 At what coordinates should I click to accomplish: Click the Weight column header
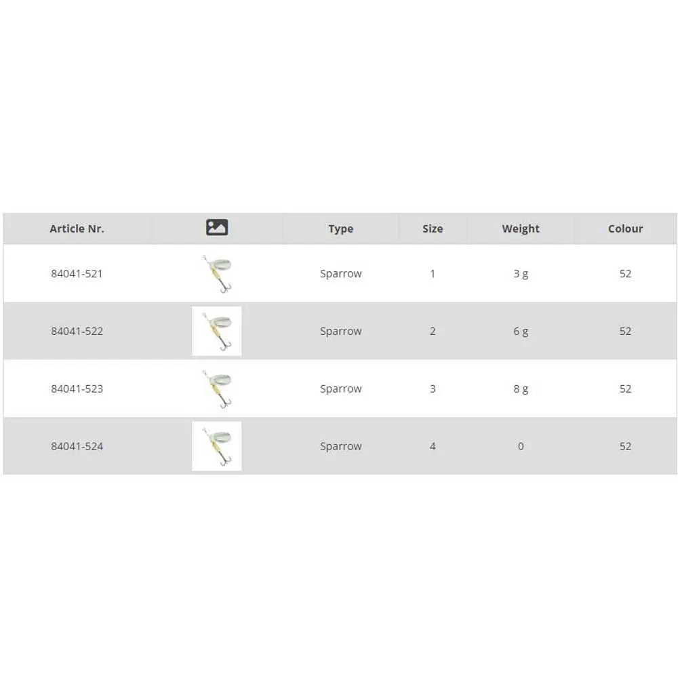pos(521,228)
